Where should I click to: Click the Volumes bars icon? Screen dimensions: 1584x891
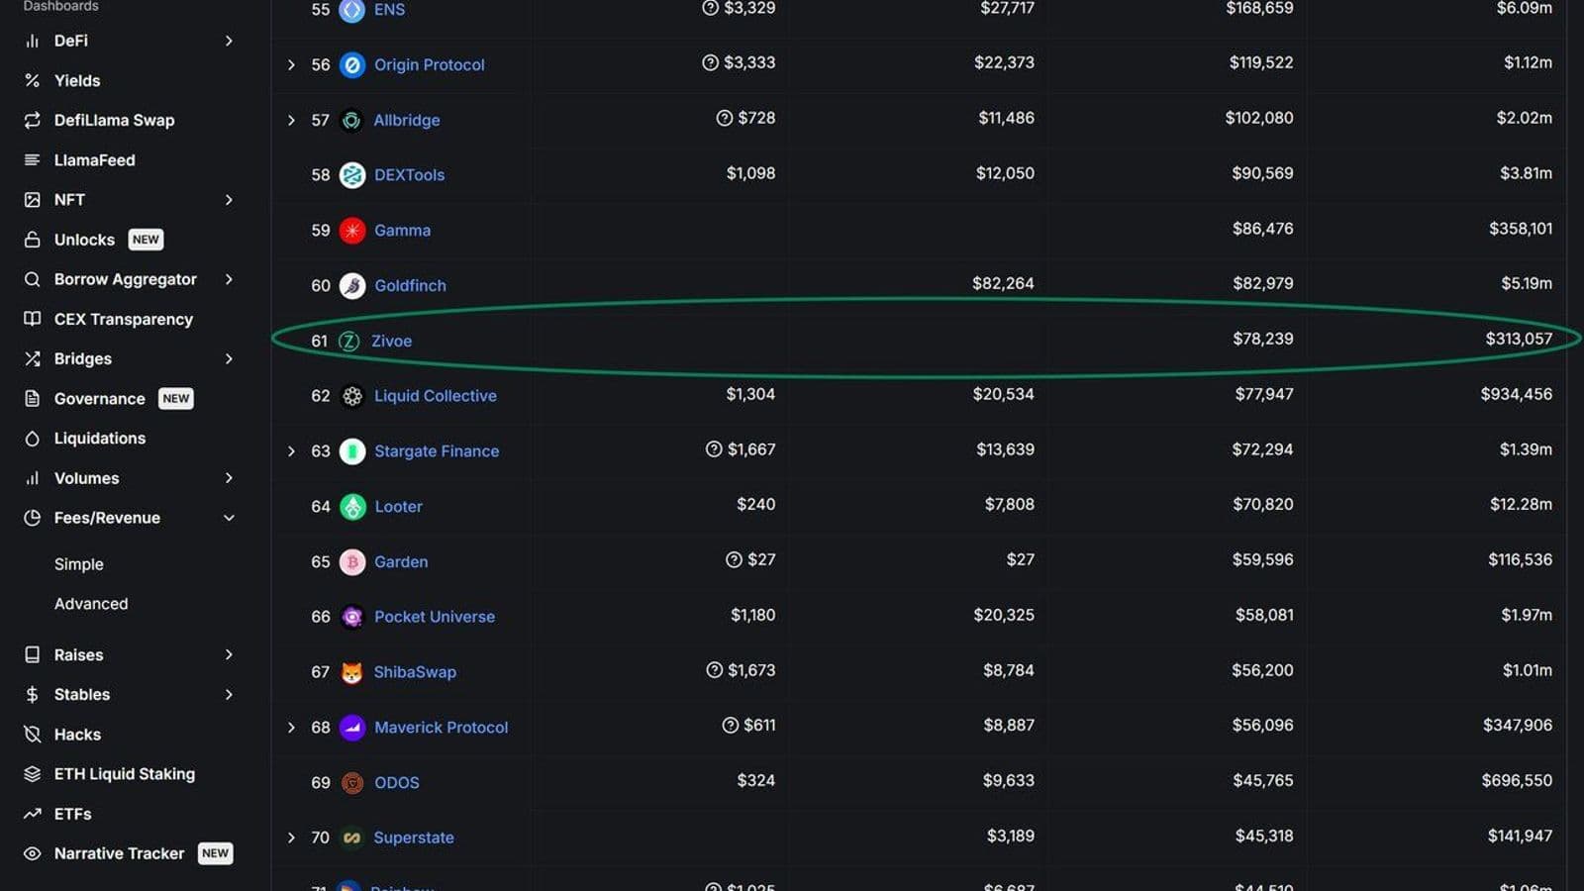pos(33,478)
